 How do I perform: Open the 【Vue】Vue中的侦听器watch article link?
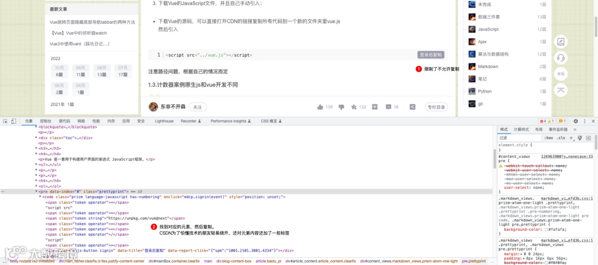pyautogui.click(x=78, y=33)
